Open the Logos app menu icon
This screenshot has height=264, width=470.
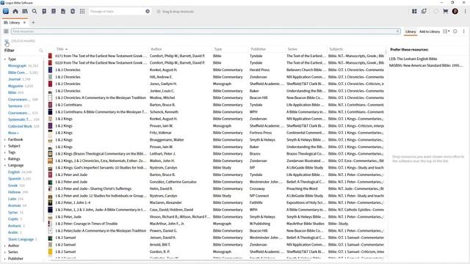(6, 12)
